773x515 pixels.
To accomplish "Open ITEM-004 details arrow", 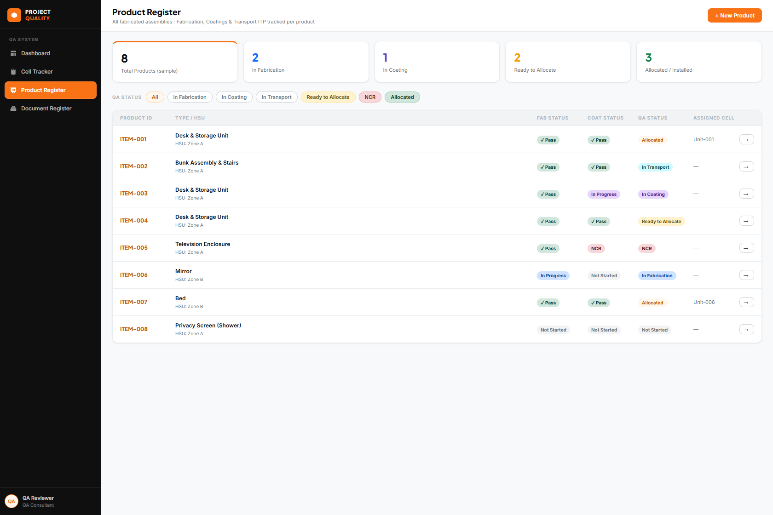I will pyautogui.click(x=746, y=221).
